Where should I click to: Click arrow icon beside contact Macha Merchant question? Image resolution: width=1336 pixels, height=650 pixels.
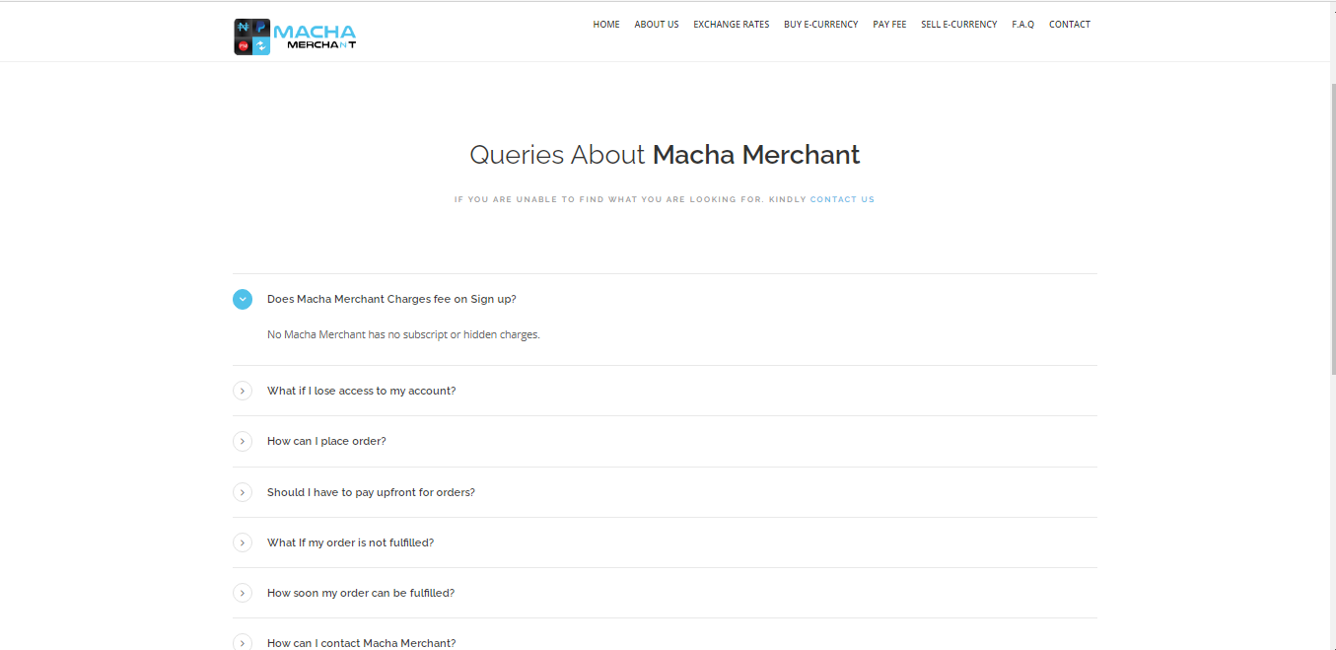click(243, 642)
